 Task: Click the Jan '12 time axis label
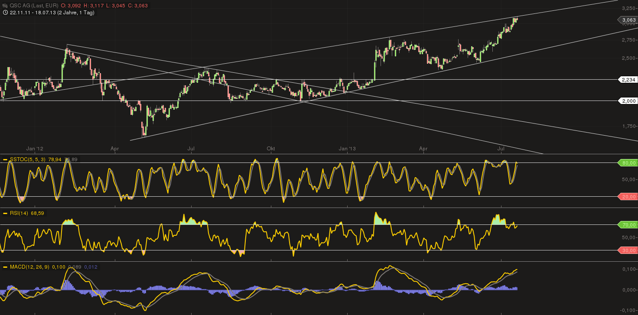click(35, 149)
